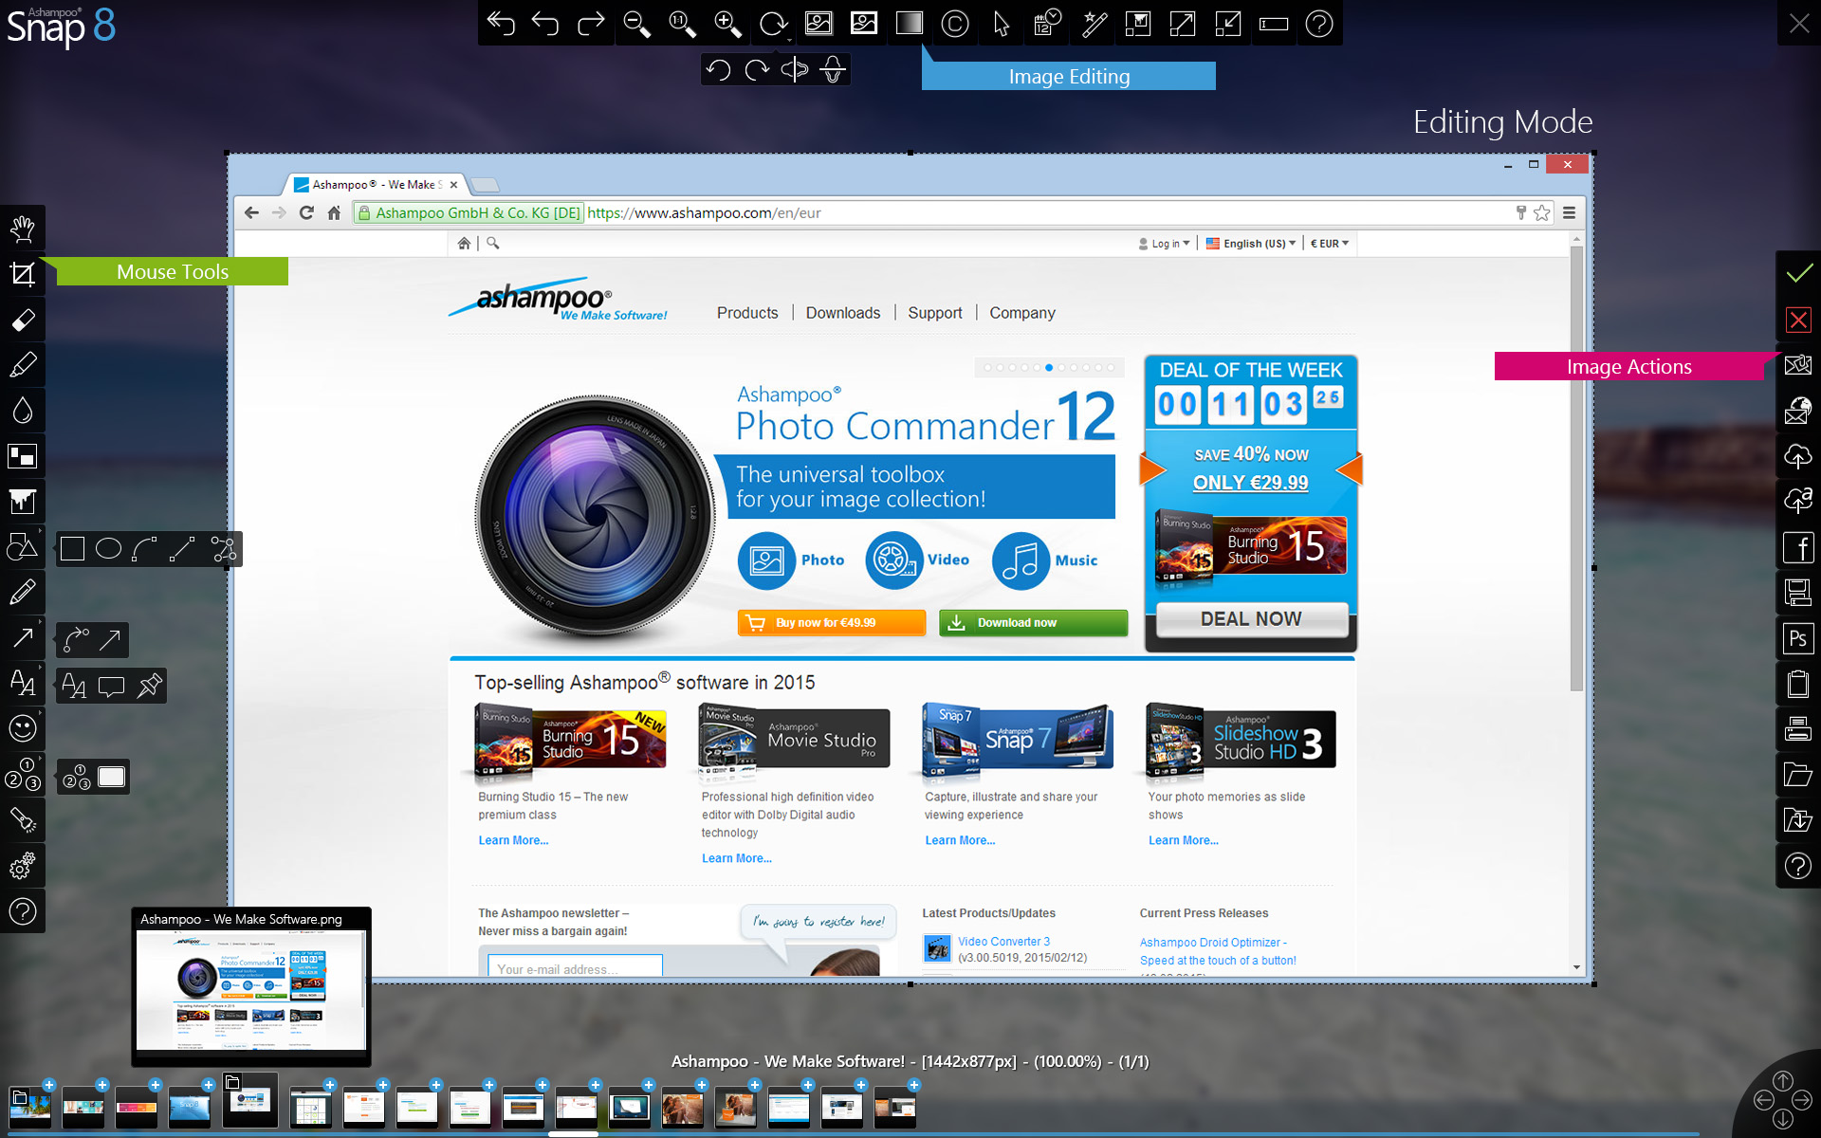Click the Ashampoo browser tab

coord(375,185)
